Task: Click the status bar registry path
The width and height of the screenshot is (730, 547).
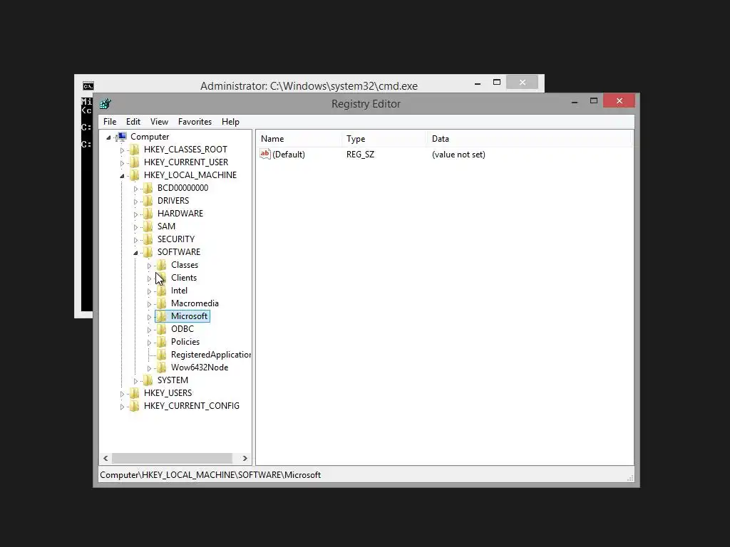Action: [x=210, y=475]
